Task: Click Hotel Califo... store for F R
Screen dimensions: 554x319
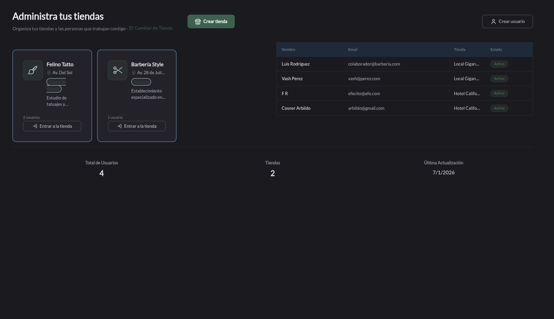Action: 467,93
